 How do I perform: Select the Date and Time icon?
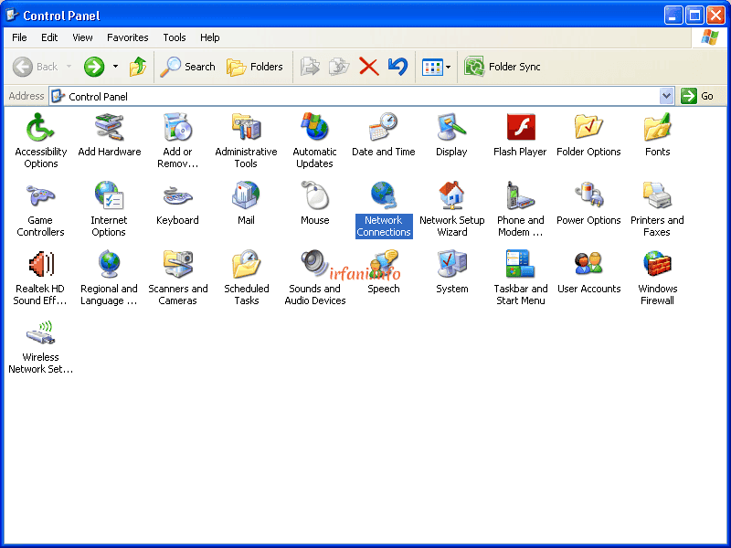coord(383,128)
